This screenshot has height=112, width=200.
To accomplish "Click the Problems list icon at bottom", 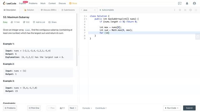I will pos(6,108).
